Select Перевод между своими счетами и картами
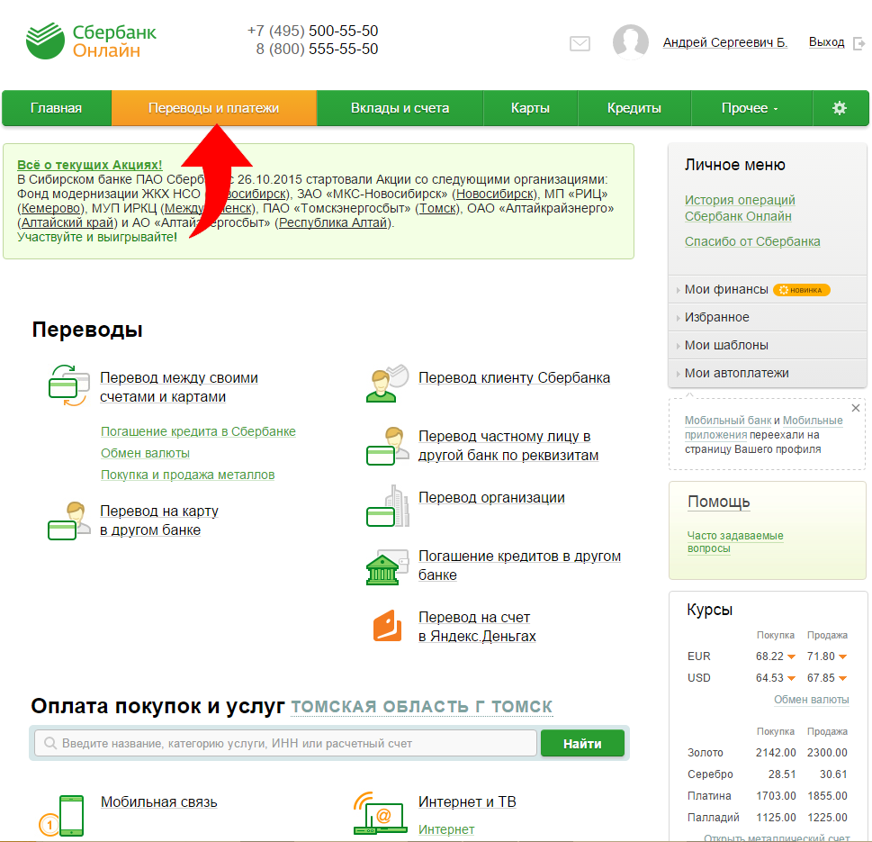Image resolution: width=872 pixels, height=842 pixels. click(179, 387)
